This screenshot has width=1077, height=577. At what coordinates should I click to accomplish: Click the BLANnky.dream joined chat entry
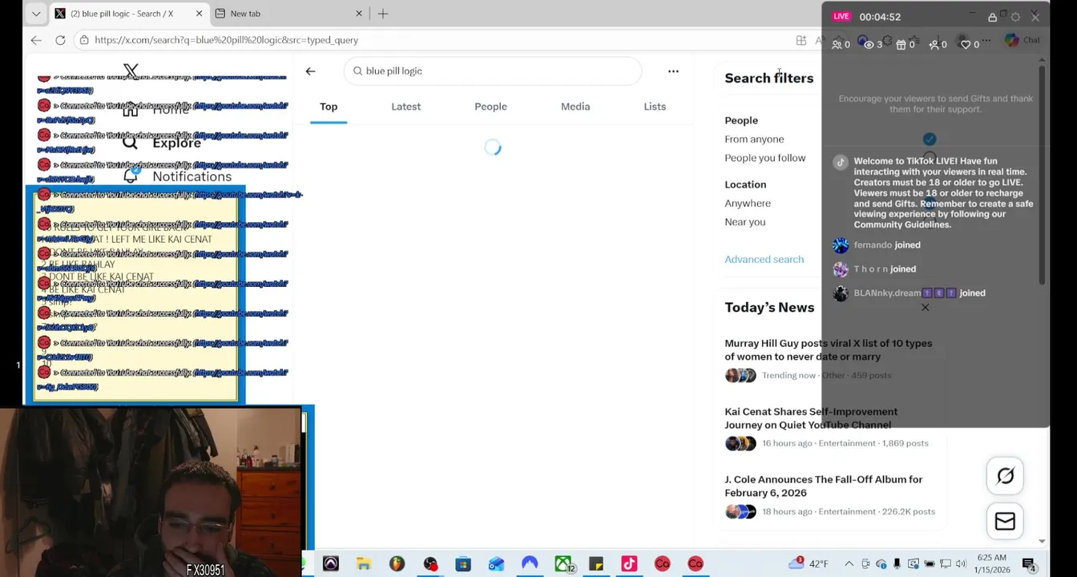click(910, 293)
